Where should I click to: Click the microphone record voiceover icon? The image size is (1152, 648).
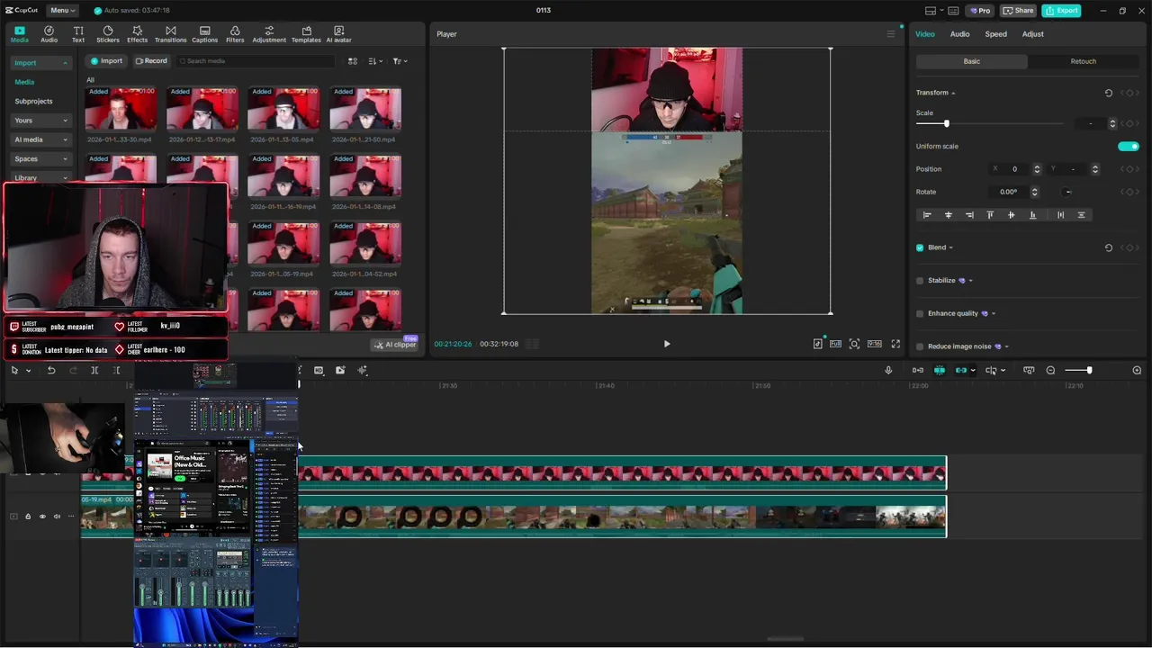(888, 370)
